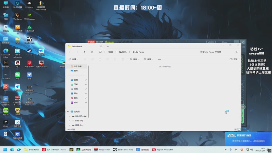272x153 pixels.
Task: Launch NVIDIA App from desktop
Action: [29, 16]
